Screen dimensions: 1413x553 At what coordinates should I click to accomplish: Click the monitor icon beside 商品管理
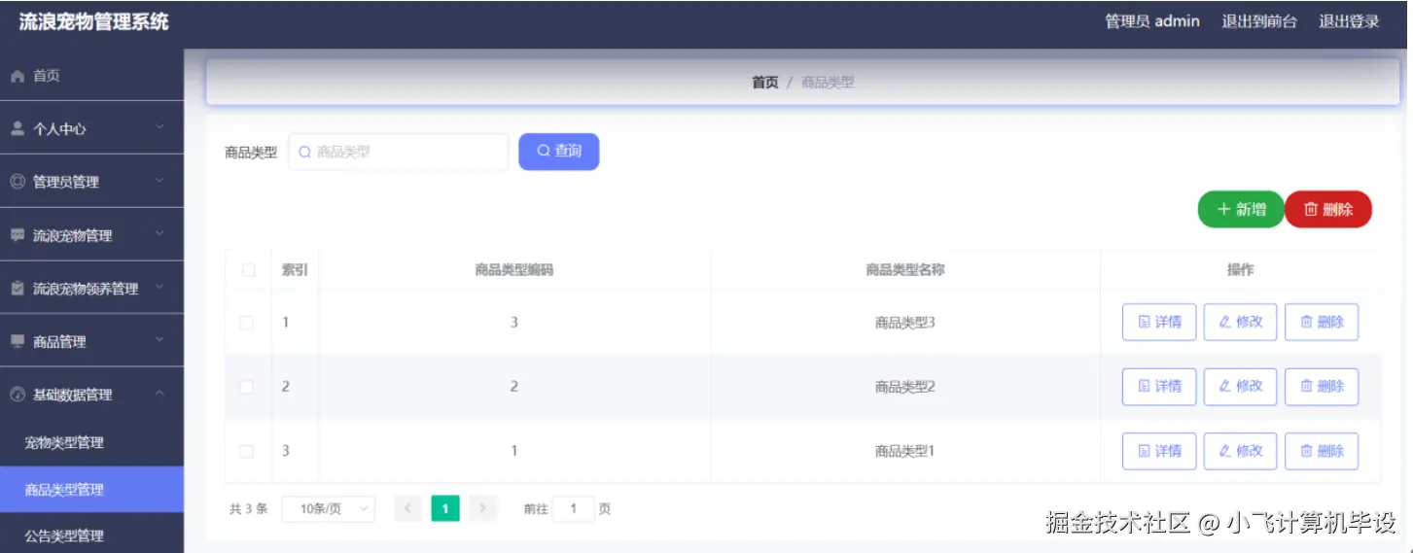pyautogui.click(x=18, y=341)
